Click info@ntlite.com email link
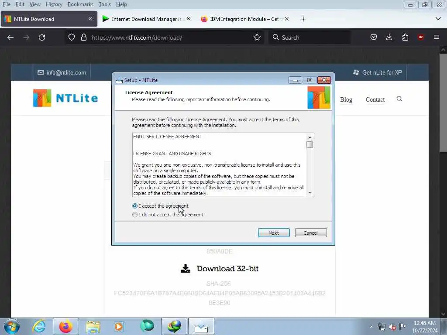The image size is (447, 335). point(62,73)
